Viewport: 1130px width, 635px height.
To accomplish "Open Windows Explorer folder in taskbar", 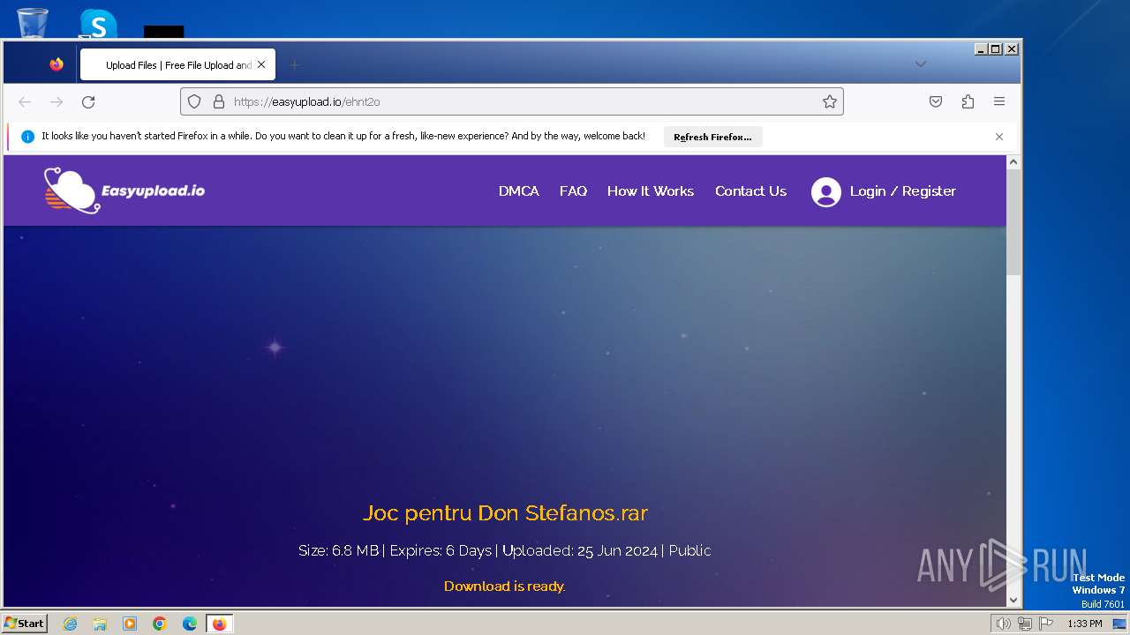I will [100, 624].
